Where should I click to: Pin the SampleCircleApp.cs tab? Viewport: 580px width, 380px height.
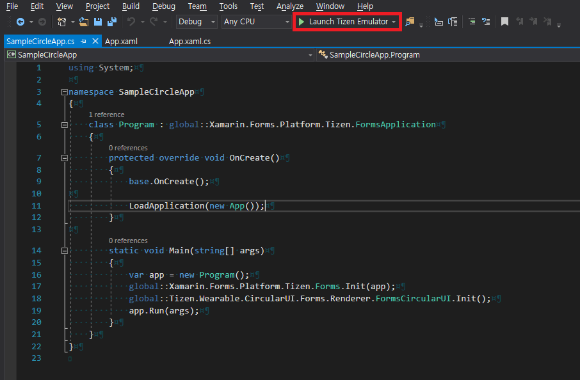[85, 40]
